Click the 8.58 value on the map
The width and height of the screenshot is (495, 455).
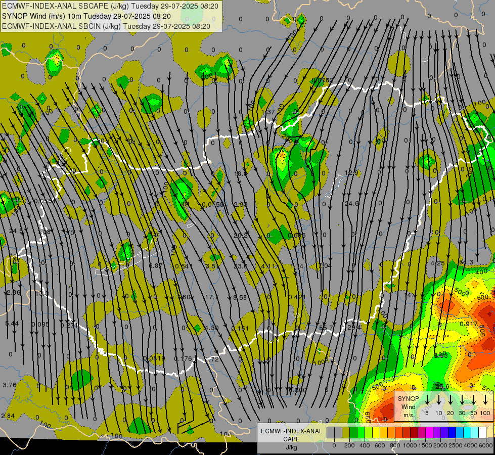tap(240, 297)
